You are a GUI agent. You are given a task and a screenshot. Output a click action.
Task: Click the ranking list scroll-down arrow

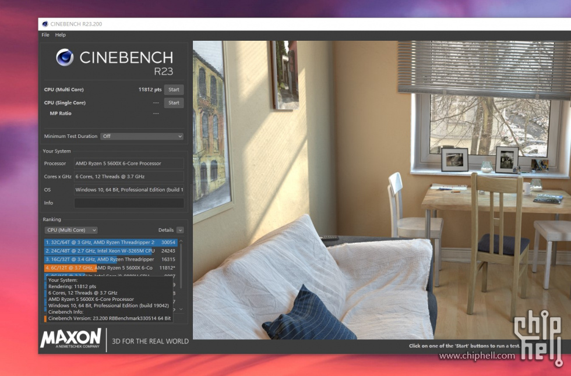181,309
